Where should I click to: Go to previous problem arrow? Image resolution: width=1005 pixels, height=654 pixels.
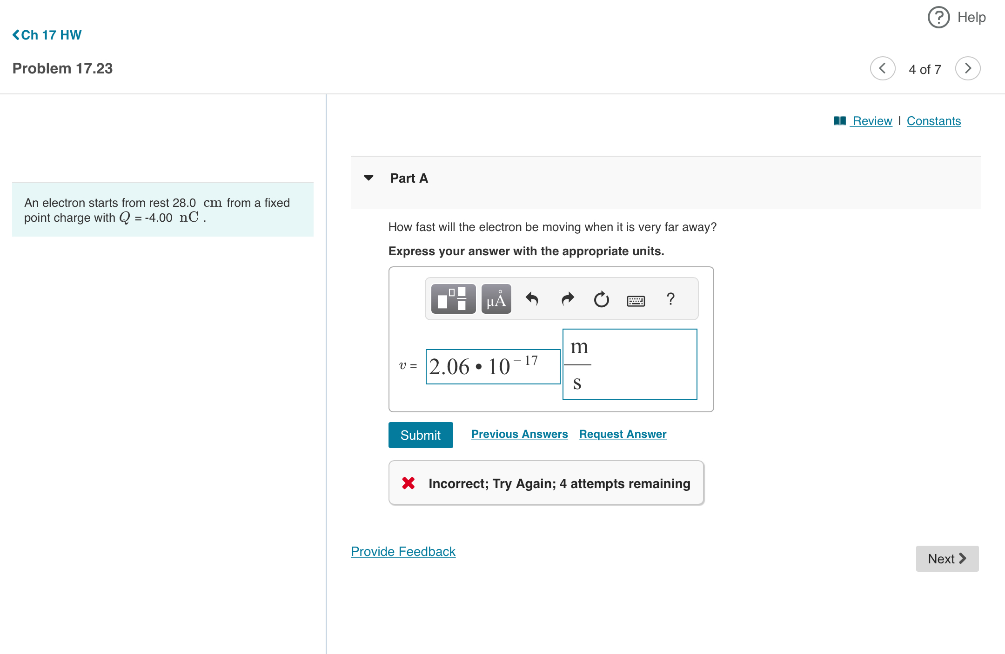[x=882, y=69]
